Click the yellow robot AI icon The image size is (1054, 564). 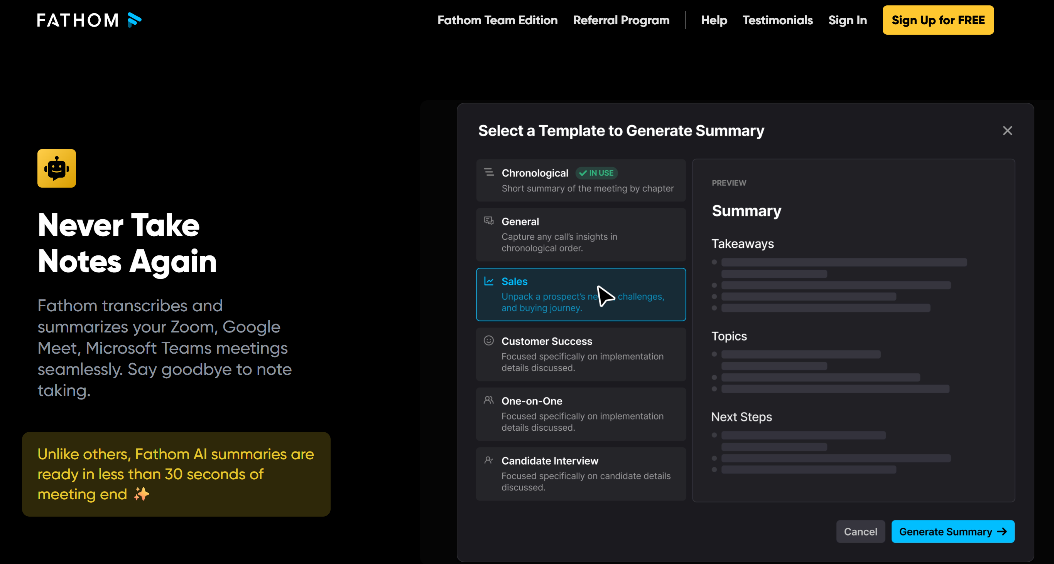point(56,168)
